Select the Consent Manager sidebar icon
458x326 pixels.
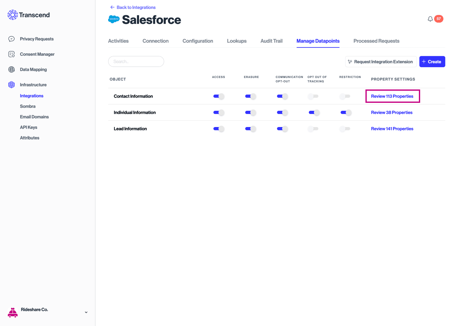[x=11, y=54]
